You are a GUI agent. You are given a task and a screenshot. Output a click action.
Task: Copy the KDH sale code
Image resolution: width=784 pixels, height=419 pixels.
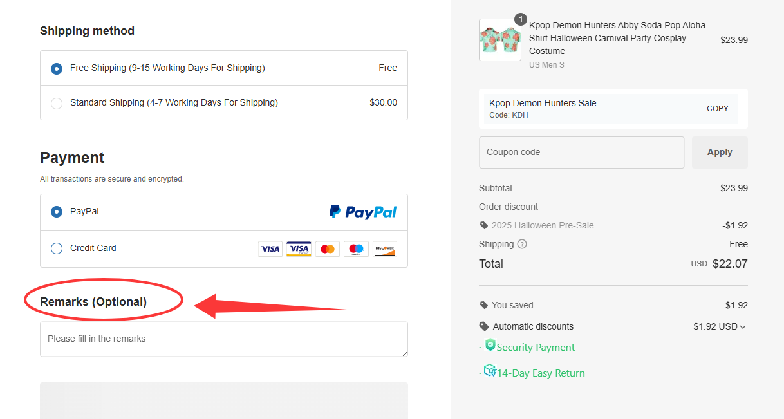717,109
